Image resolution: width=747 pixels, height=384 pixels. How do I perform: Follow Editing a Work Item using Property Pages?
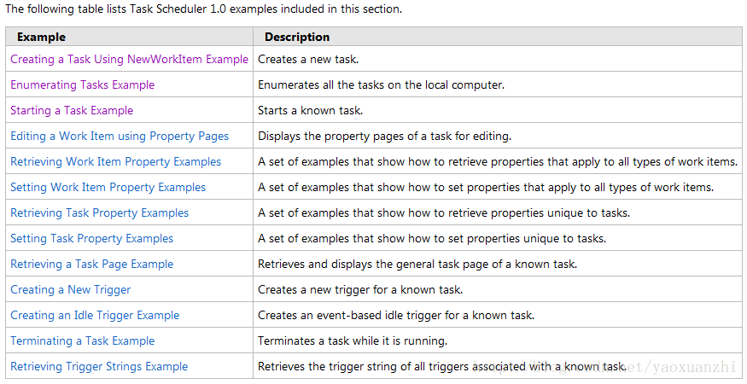pyautogui.click(x=120, y=137)
